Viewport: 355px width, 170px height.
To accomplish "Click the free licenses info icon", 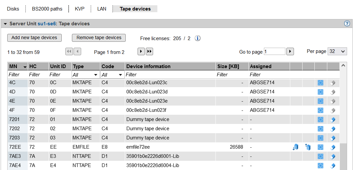I will pos(198,38).
